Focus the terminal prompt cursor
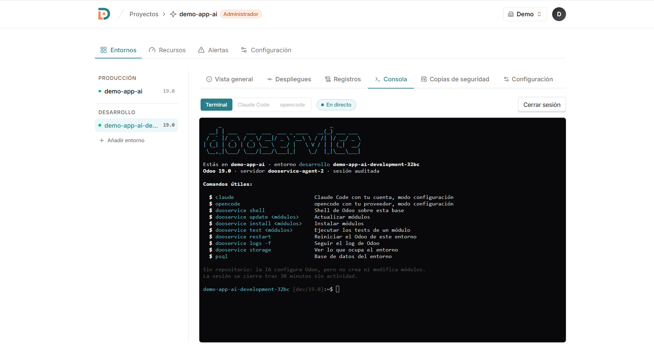Viewport: 654px width, 357px height. point(338,289)
